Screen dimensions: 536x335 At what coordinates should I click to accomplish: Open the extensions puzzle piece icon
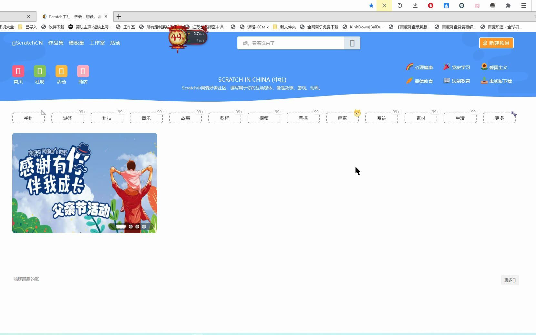tap(508, 5)
